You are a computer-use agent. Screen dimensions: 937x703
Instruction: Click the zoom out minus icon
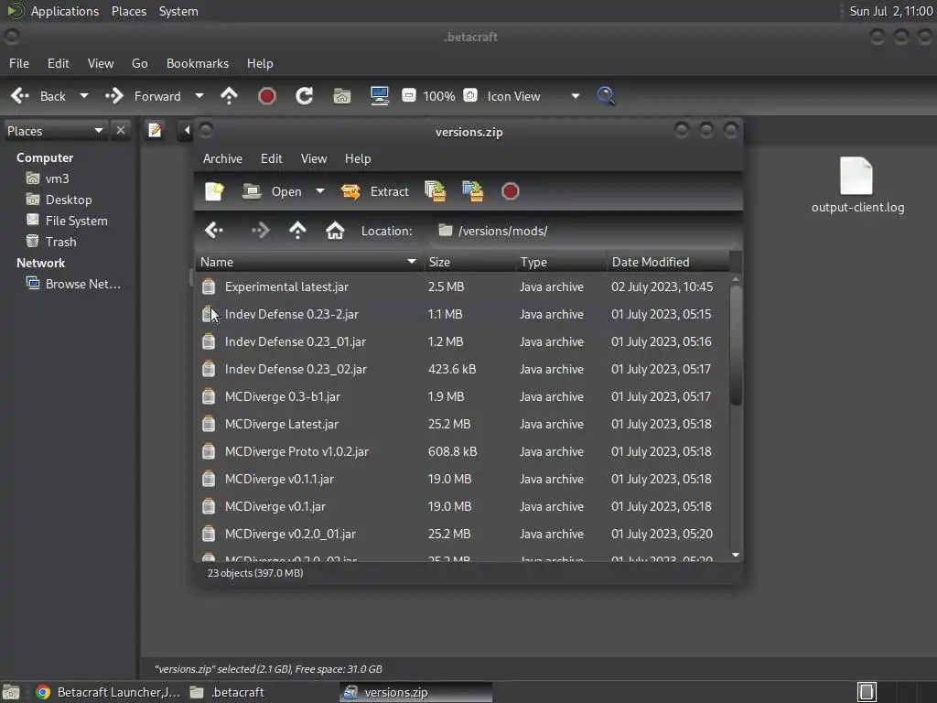(x=409, y=95)
